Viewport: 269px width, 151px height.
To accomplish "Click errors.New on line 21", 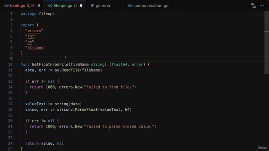I will pyautogui.click(x=71, y=127).
